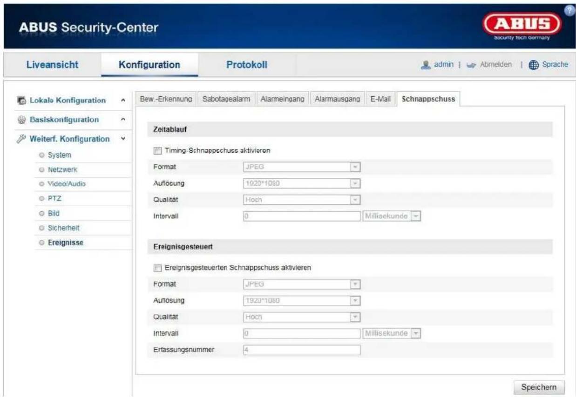Click the Sprache globe icon
The image size is (576, 397).
point(533,65)
